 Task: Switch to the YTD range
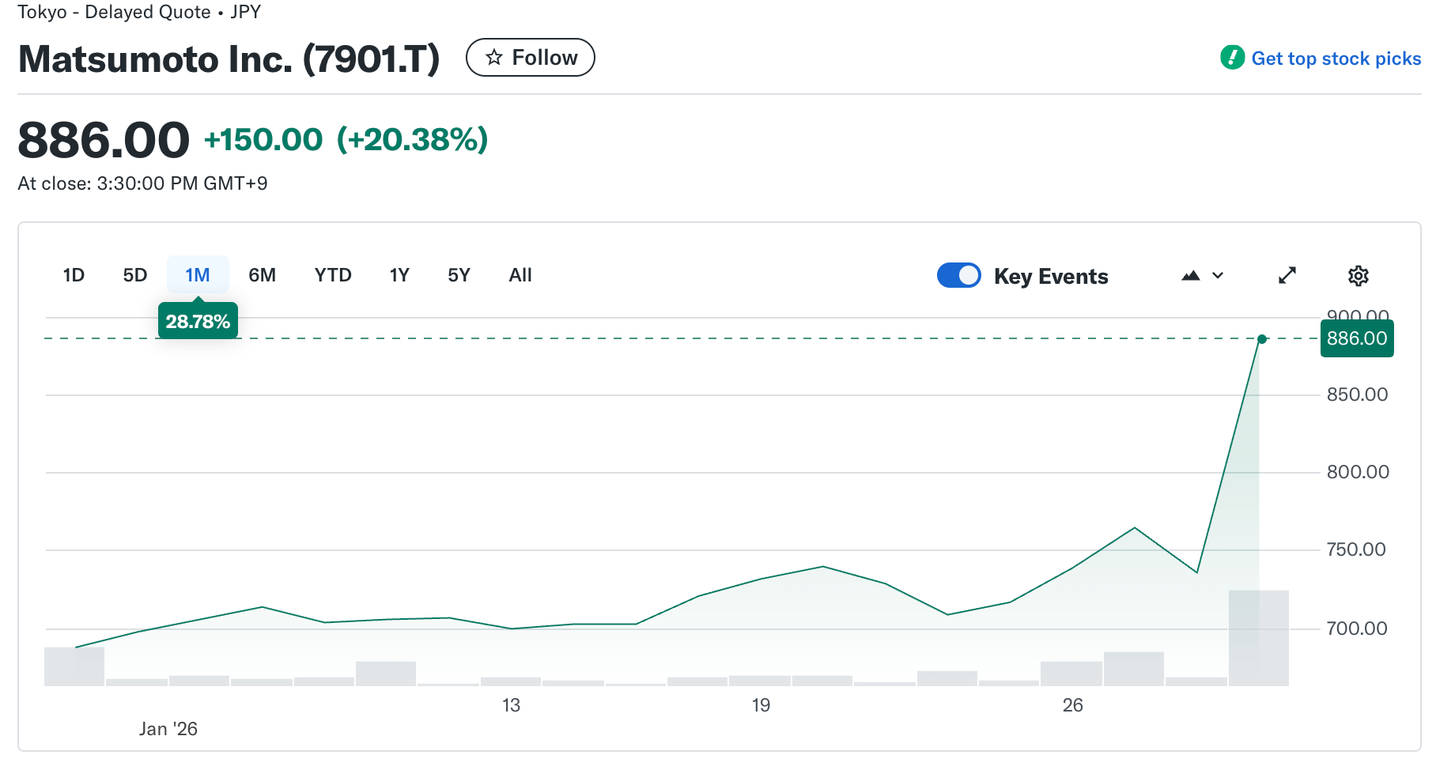coord(333,275)
